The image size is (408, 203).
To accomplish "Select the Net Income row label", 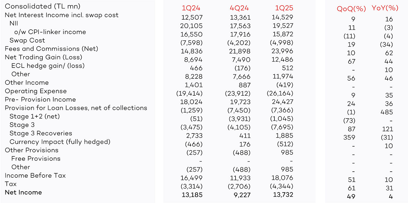I will [x=23, y=192].
